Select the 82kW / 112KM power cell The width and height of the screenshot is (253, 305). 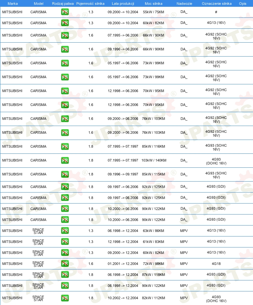click(153, 298)
